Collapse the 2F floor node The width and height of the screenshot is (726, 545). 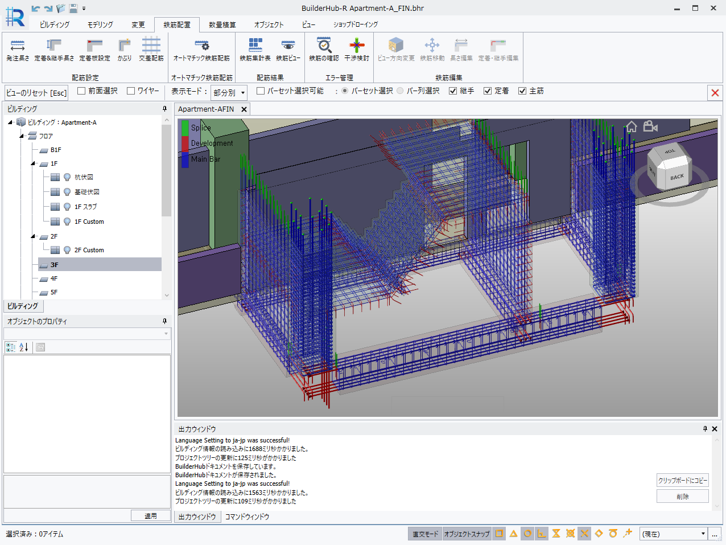coord(33,236)
